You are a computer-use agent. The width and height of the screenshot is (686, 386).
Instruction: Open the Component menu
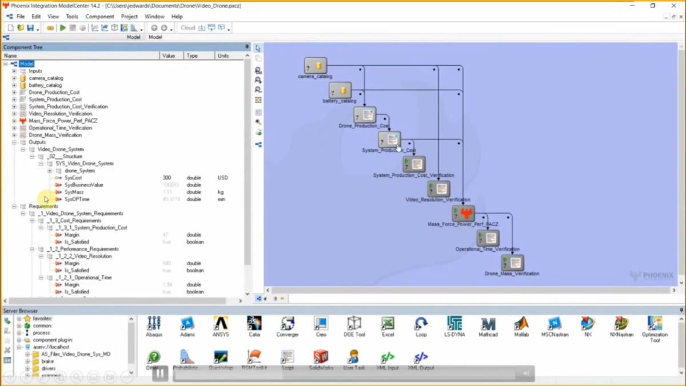(x=99, y=17)
